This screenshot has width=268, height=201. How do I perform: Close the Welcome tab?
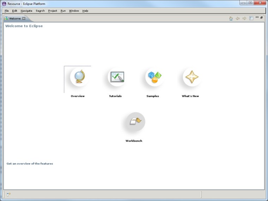[x=24, y=18]
